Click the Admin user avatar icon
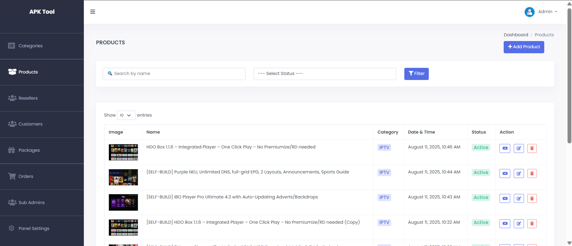This screenshot has height=246, width=572. tap(529, 12)
